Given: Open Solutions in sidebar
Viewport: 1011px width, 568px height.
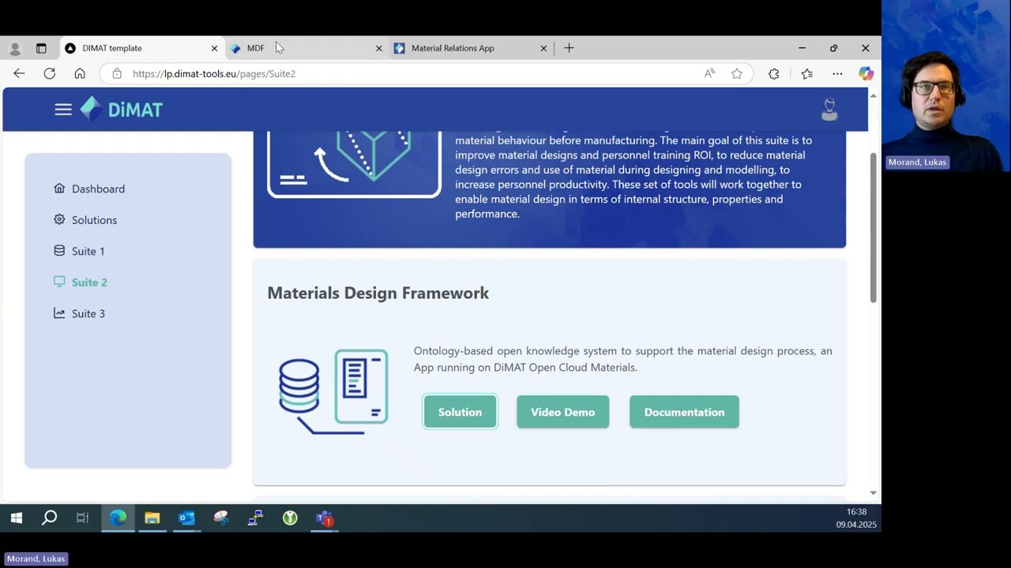Looking at the screenshot, I should [85, 220].
